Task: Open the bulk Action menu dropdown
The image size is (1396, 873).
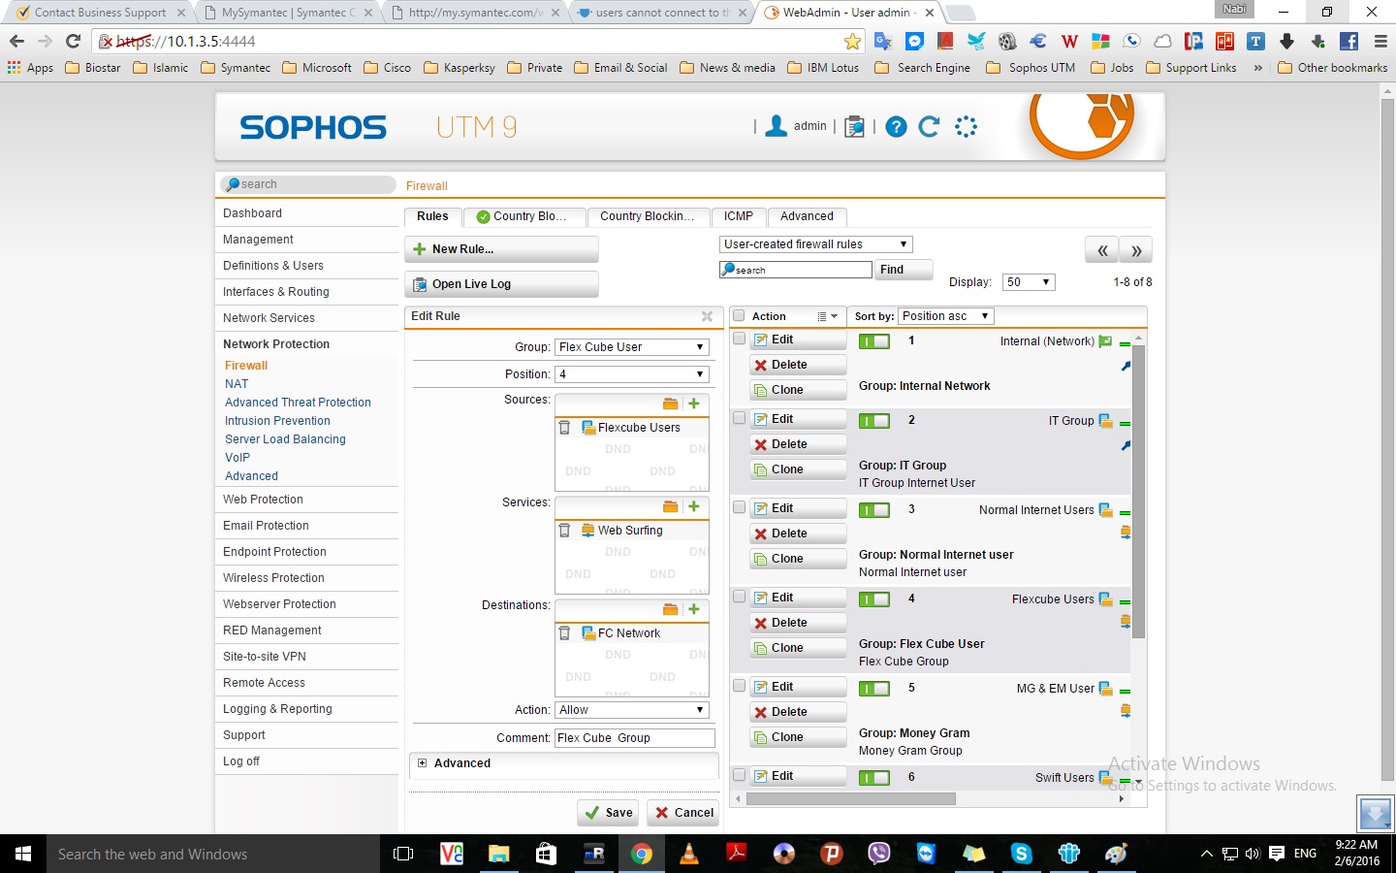Action: [x=827, y=316]
